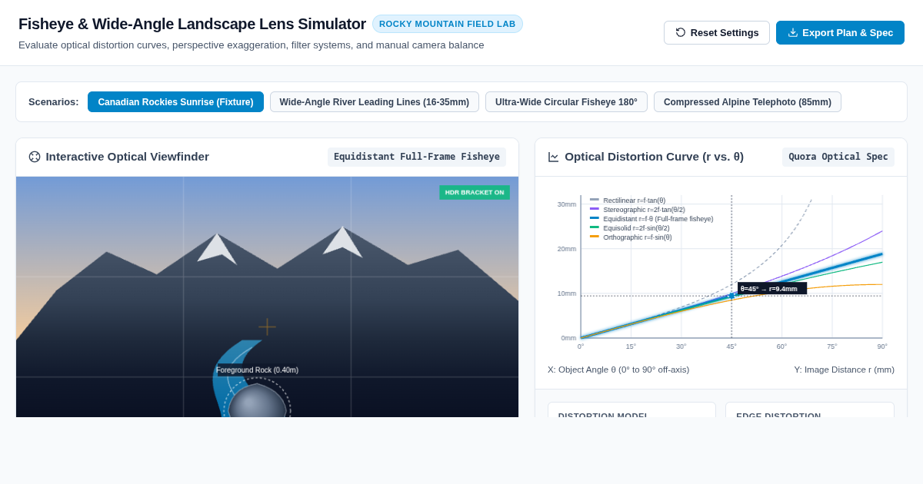The width and height of the screenshot is (923, 484).
Task: Select Compressed Alpine Telephoto (85mm) scenario
Action: pyautogui.click(x=748, y=102)
